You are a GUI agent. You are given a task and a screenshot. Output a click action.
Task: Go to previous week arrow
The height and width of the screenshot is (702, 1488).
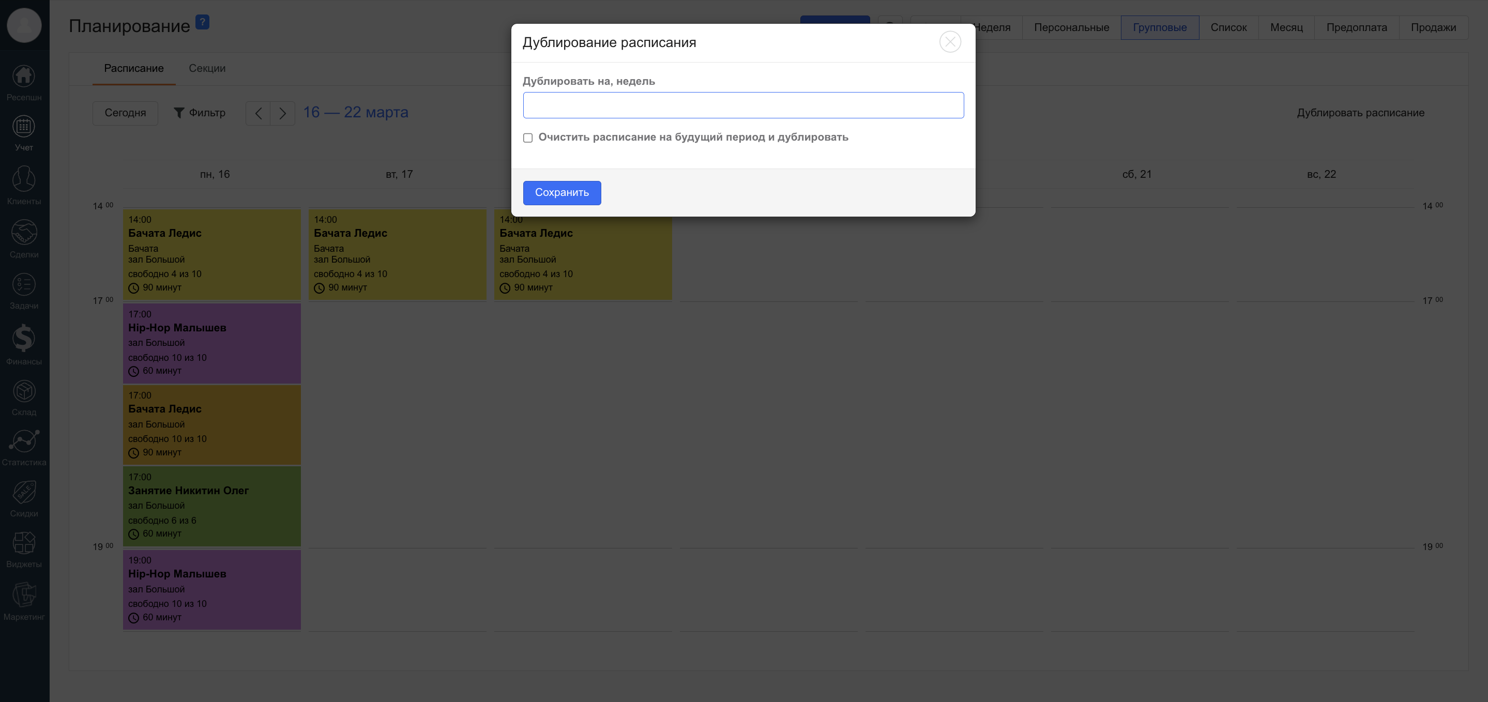point(258,113)
